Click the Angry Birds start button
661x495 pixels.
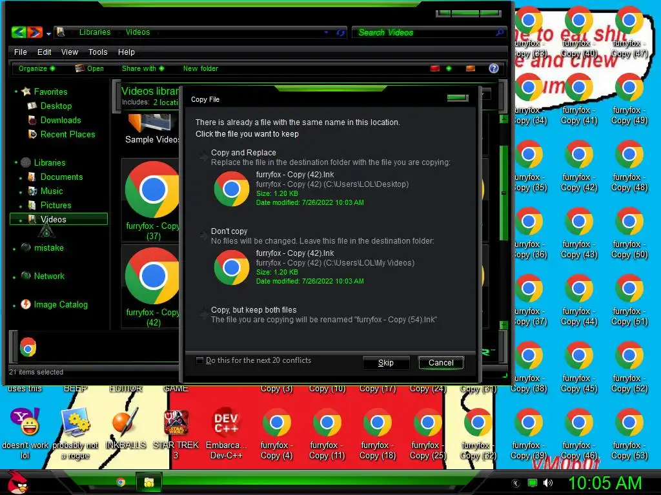pos(17,482)
